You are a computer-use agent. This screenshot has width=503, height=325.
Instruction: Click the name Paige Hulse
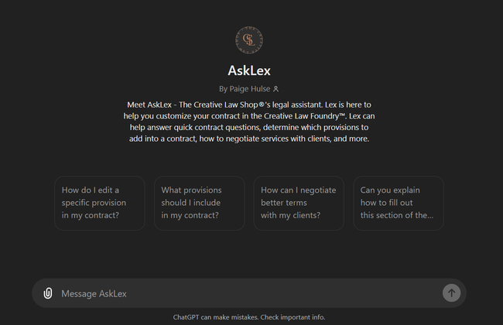pyautogui.click(x=250, y=89)
